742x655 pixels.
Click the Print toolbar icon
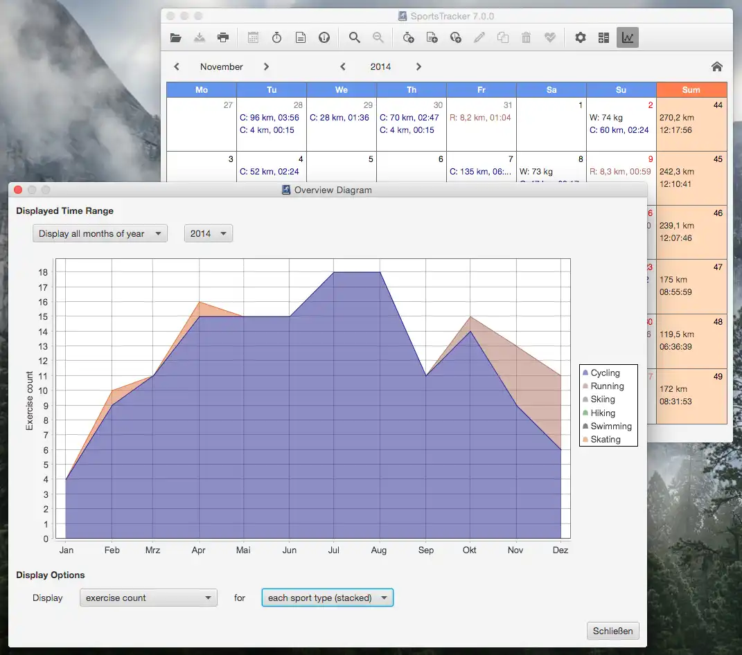point(222,37)
